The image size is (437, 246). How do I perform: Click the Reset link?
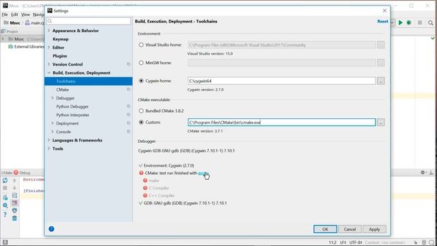pos(382,21)
